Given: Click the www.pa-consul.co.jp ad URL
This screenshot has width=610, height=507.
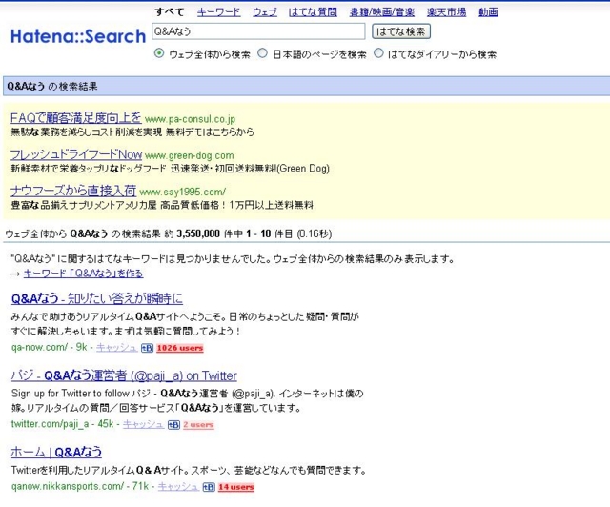Looking at the screenshot, I should point(191,119).
